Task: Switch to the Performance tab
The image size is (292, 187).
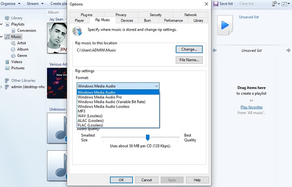Action: click(x=173, y=20)
